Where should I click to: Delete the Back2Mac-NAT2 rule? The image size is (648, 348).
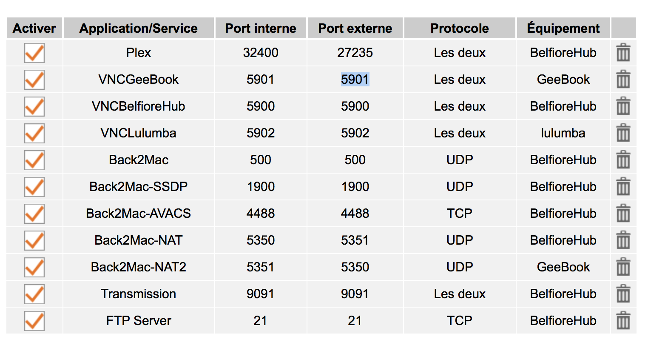pyautogui.click(x=623, y=267)
